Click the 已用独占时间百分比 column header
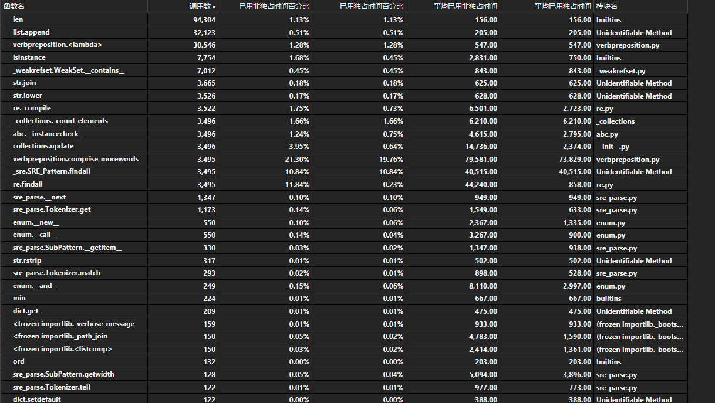This screenshot has height=403, width=715. (x=371, y=6)
